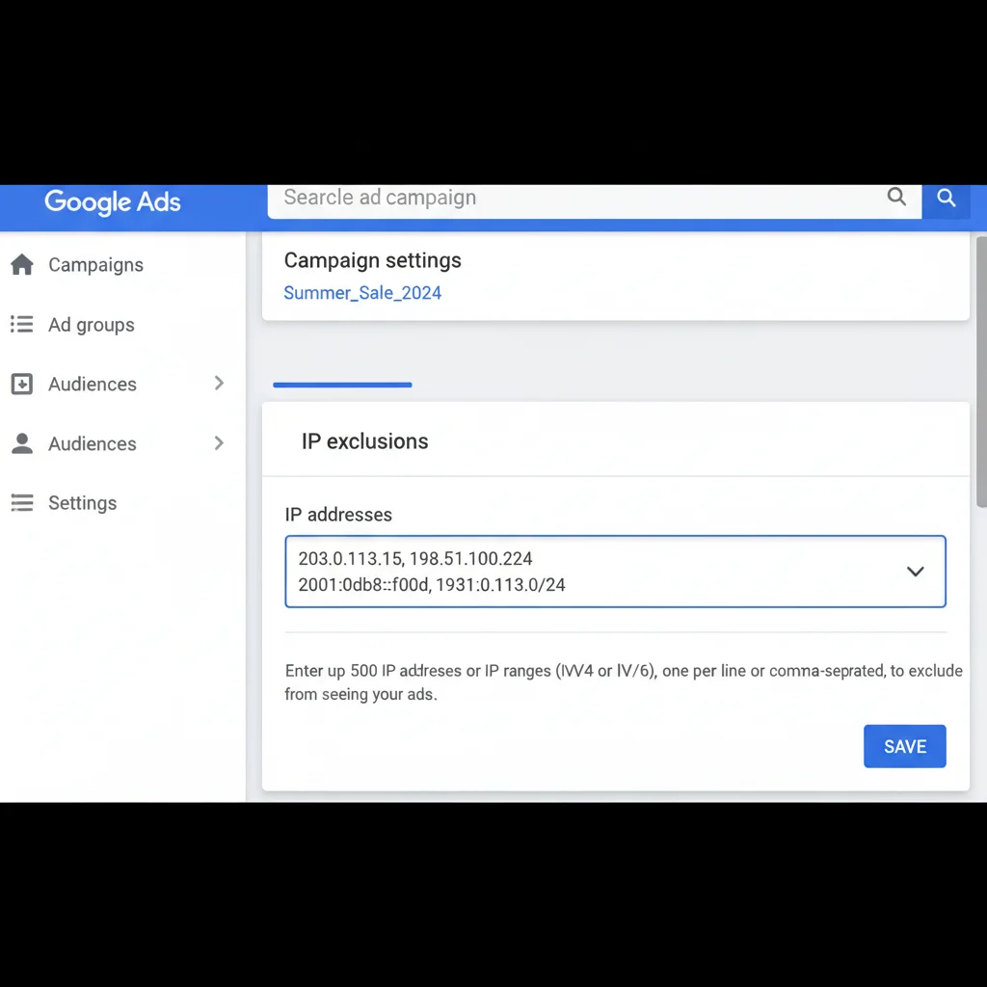Open Ad groups in the sidebar
The width and height of the screenshot is (987, 987).
tap(92, 325)
